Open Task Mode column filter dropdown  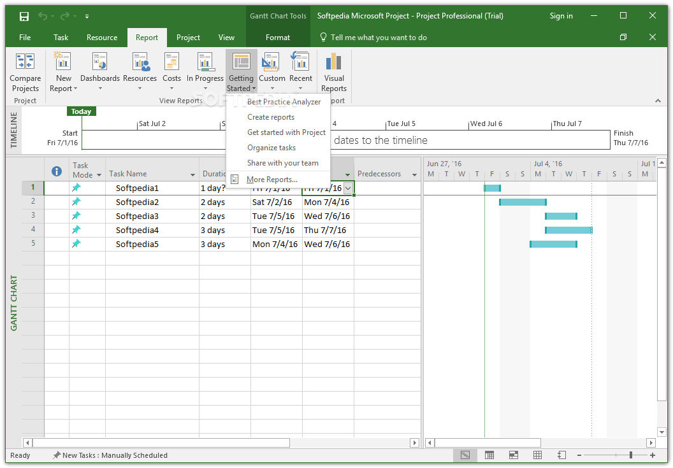99,175
